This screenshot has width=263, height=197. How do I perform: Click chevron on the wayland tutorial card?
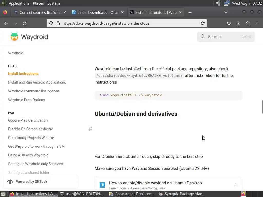pyautogui.click(x=236, y=185)
